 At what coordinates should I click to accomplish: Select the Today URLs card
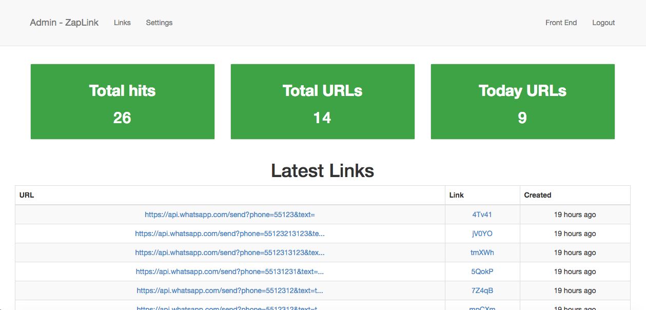[523, 102]
